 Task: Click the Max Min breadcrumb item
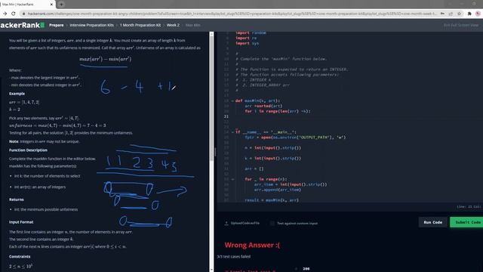193,25
